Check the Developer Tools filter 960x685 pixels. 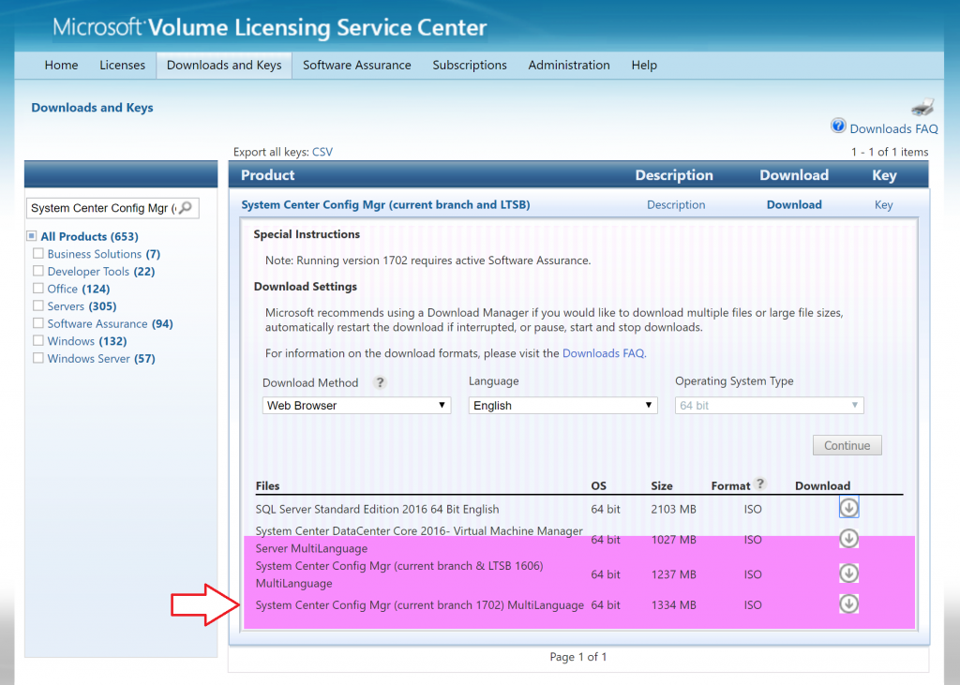[x=37, y=271]
